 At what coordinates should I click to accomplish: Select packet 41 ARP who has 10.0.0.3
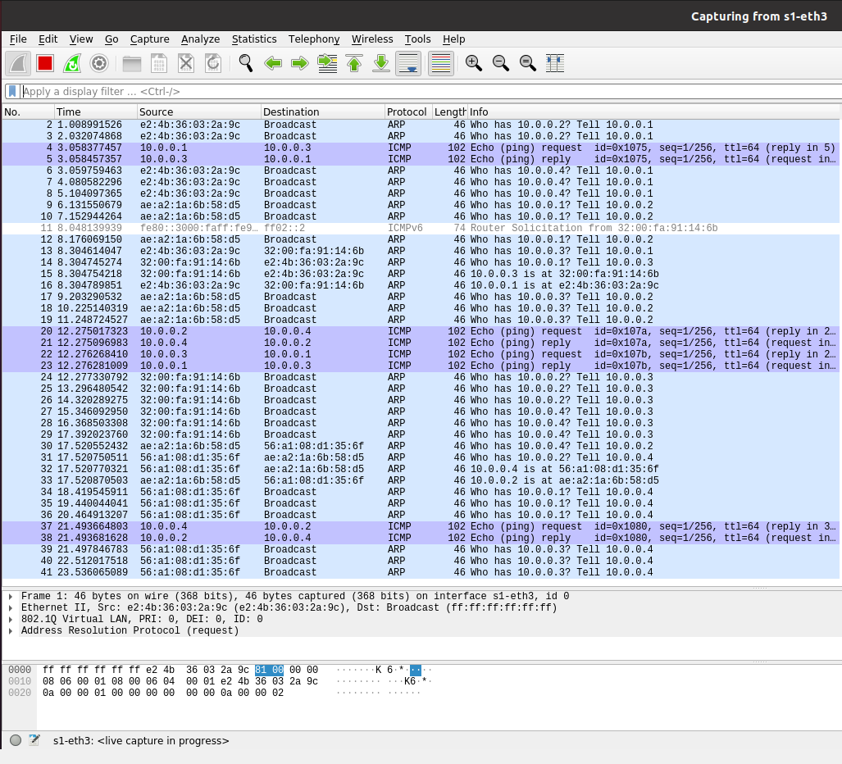[x=421, y=572]
